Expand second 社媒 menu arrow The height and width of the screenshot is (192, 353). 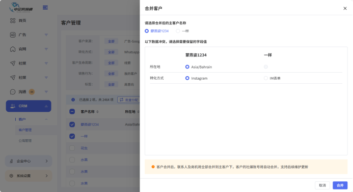[46, 78]
